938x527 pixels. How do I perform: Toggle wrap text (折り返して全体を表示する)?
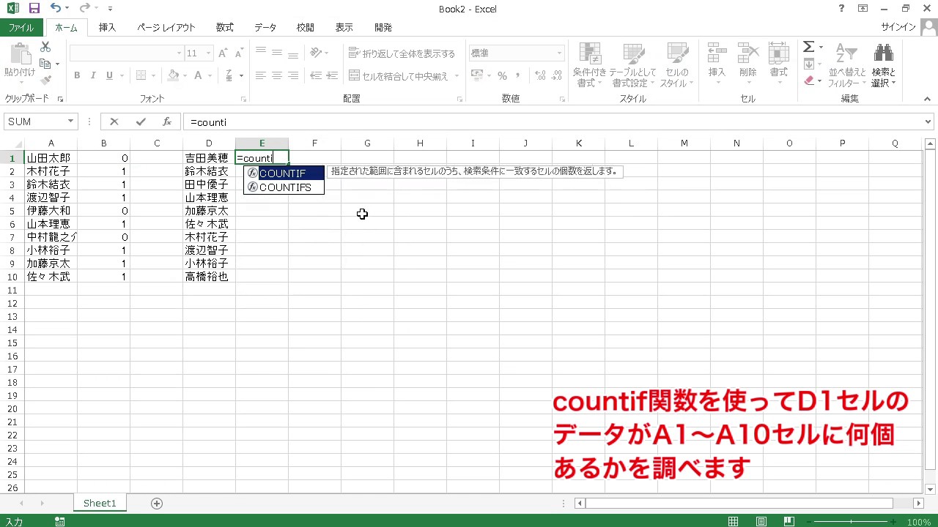point(402,53)
